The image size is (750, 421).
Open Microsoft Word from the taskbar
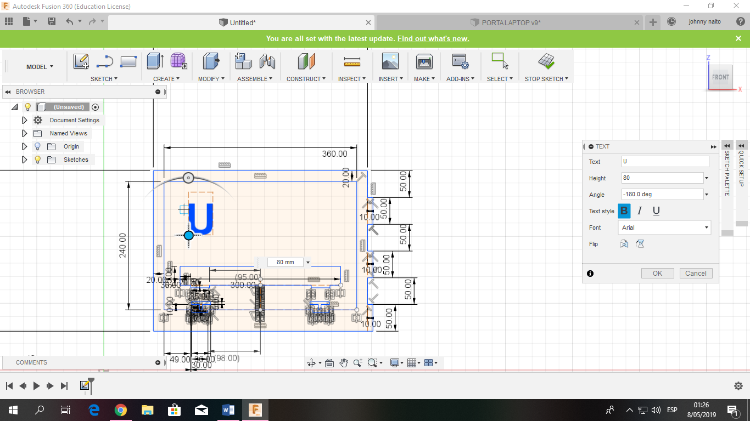228,410
